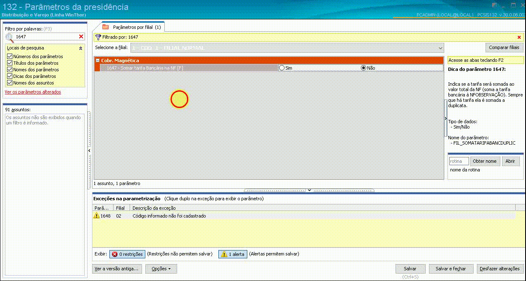
Task: Click the '1 assunto, 1 parâmetro' status text
Action: (117, 183)
